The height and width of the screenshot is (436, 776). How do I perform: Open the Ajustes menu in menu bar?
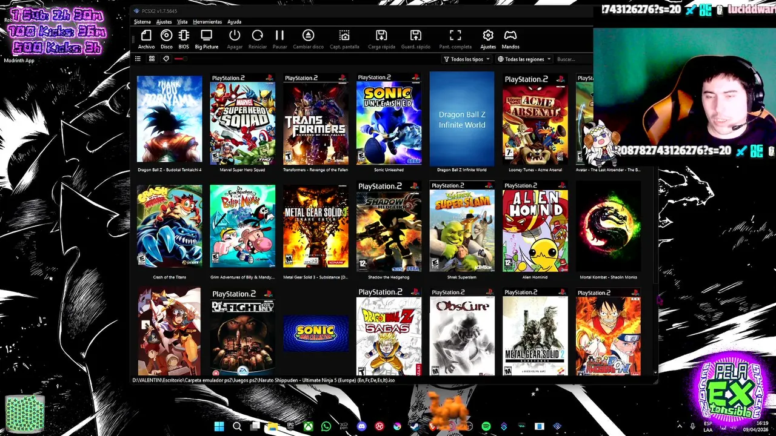(x=164, y=22)
